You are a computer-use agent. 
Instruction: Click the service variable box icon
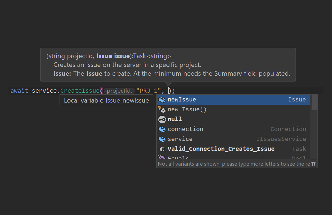(x=162, y=139)
